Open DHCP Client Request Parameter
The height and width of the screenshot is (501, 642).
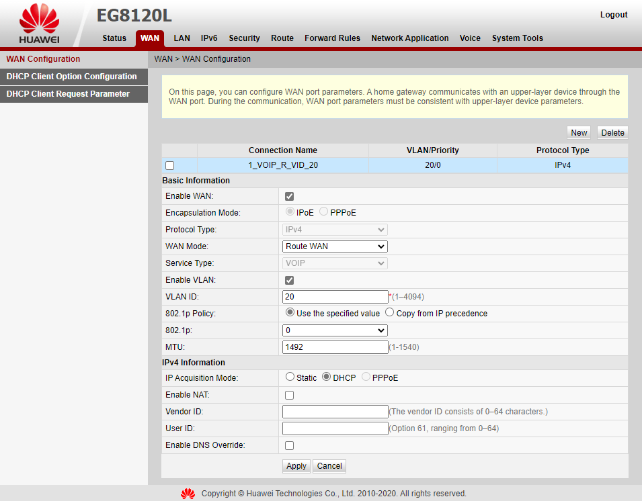(x=74, y=94)
